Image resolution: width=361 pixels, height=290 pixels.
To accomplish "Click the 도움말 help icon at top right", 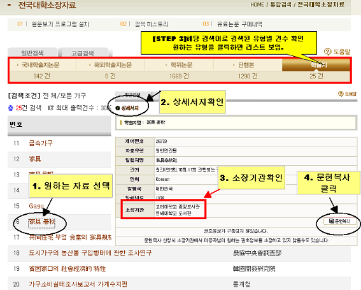I will click(x=337, y=52).
